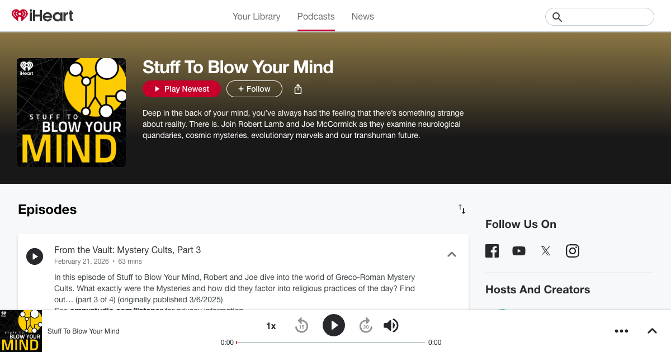Change playback speed from 1x
Screen dimensions: 671x352
coord(271,326)
